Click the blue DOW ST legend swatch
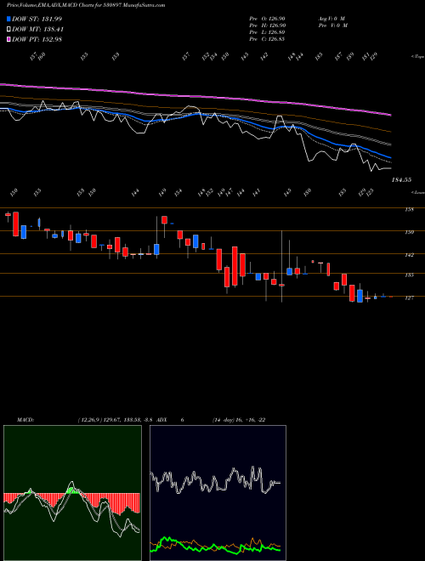Image resolution: width=425 pixels, height=561 pixels. tap(9, 19)
